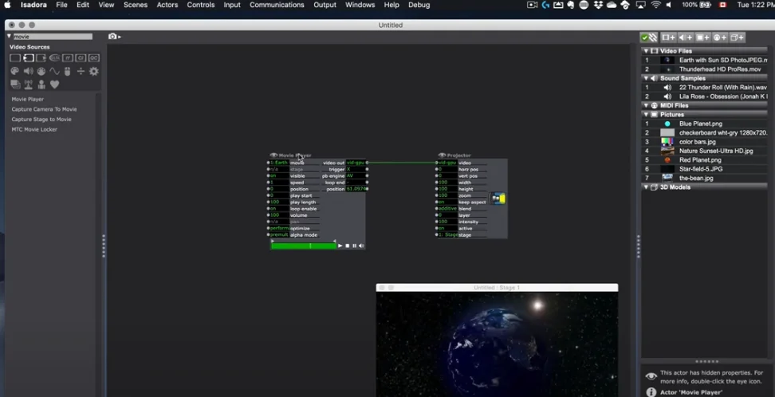Toggle the Projector active value
Image resolution: width=775 pixels, height=397 pixels.
click(x=448, y=229)
